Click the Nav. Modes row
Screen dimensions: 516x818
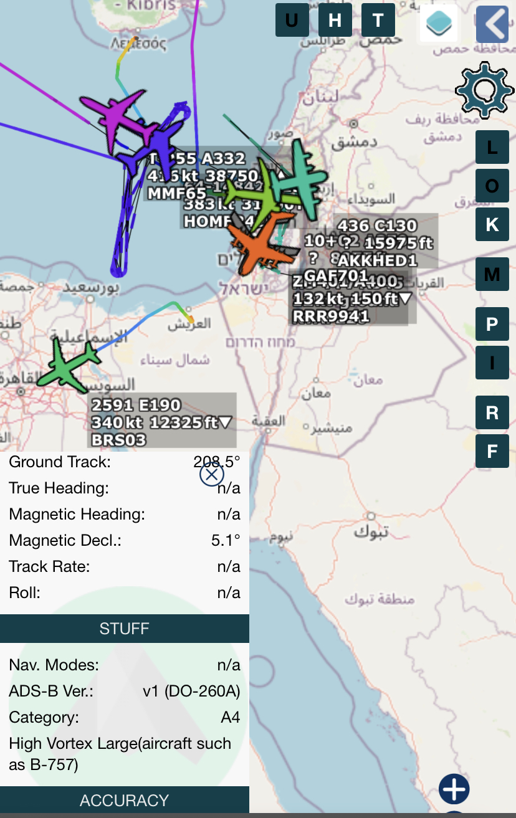point(125,665)
